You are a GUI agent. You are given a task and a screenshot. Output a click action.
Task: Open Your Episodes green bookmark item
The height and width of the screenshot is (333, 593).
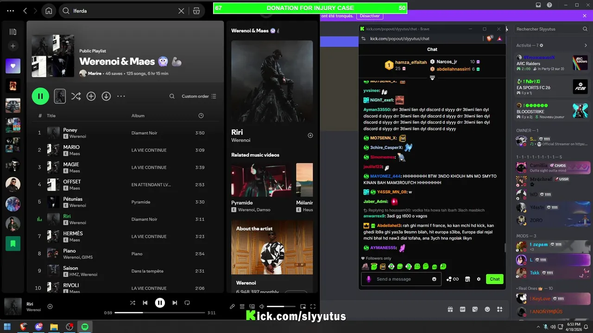pos(13,243)
